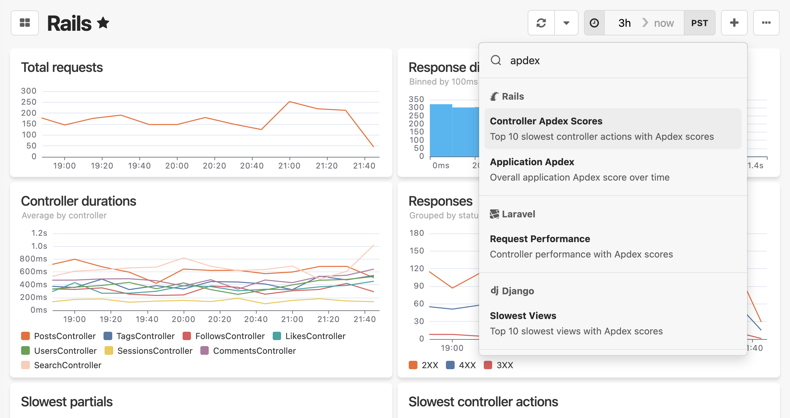Refresh the dashboard data
The image size is (790, 418).
point(541,23)
